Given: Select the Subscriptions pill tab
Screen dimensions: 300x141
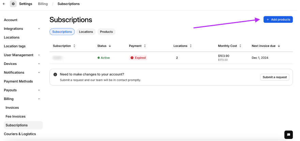Looking at the screenshot, I should [x=62, y=32].
